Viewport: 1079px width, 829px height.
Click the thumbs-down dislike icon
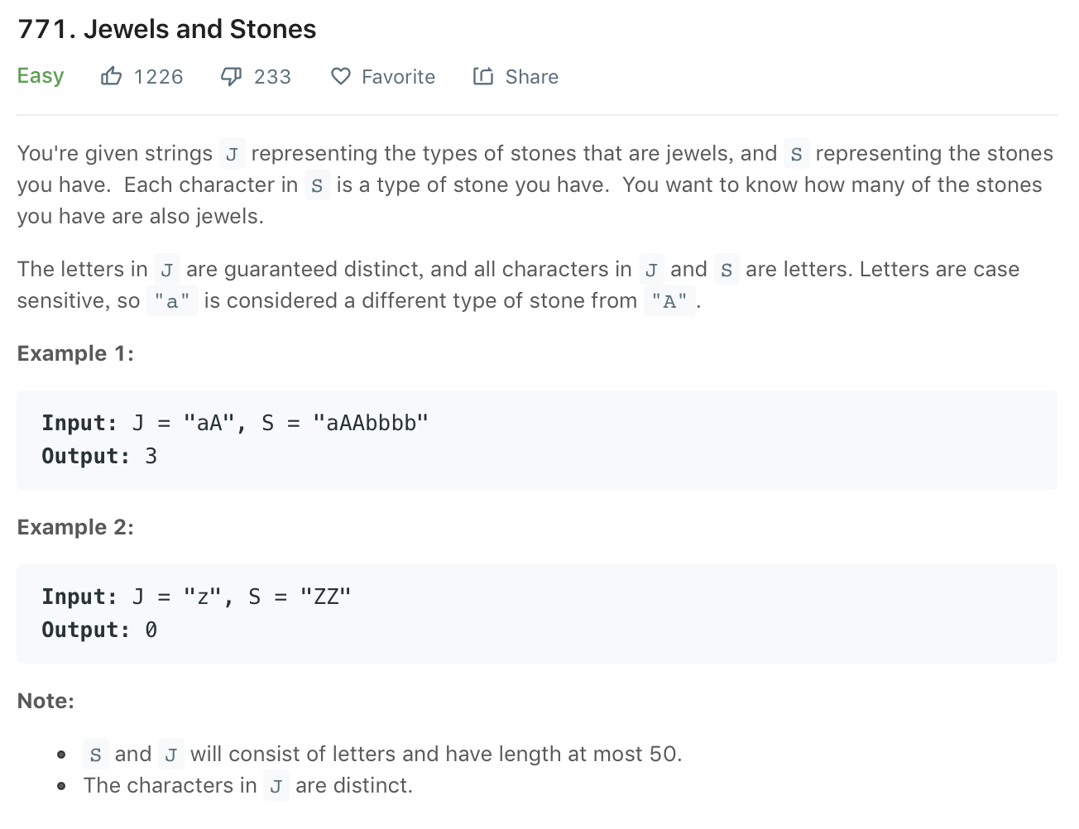click(231, 77)
